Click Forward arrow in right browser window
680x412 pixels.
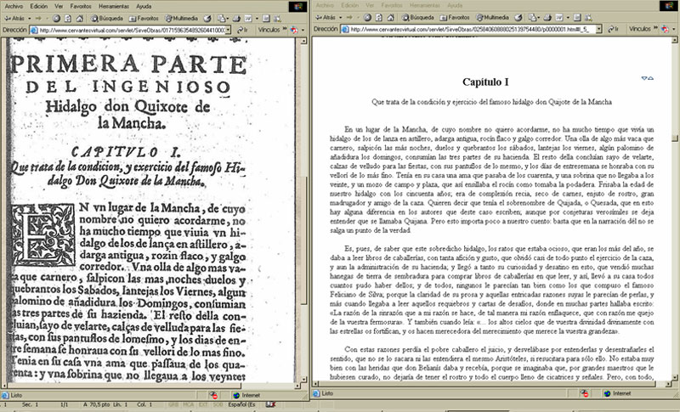(349, 18)
